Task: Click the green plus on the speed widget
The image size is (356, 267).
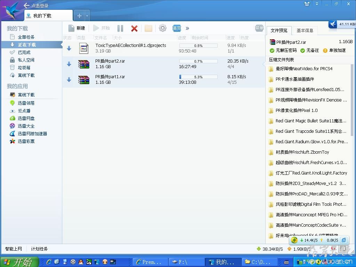Action: (x=294, y=240)
